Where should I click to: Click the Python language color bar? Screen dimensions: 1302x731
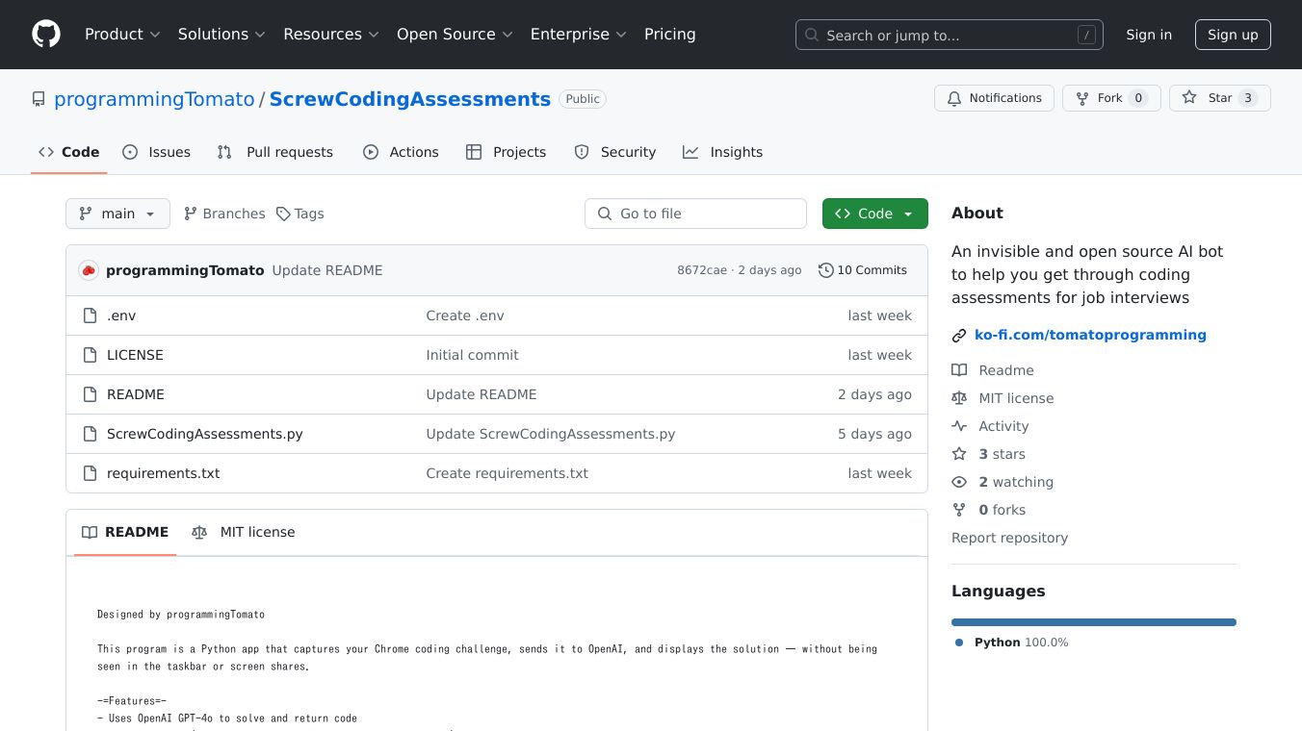click(1093, 622)
